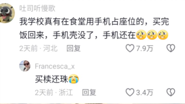Tap the 3.4万 like count
The image size is (185, 104).
point(144,92)
